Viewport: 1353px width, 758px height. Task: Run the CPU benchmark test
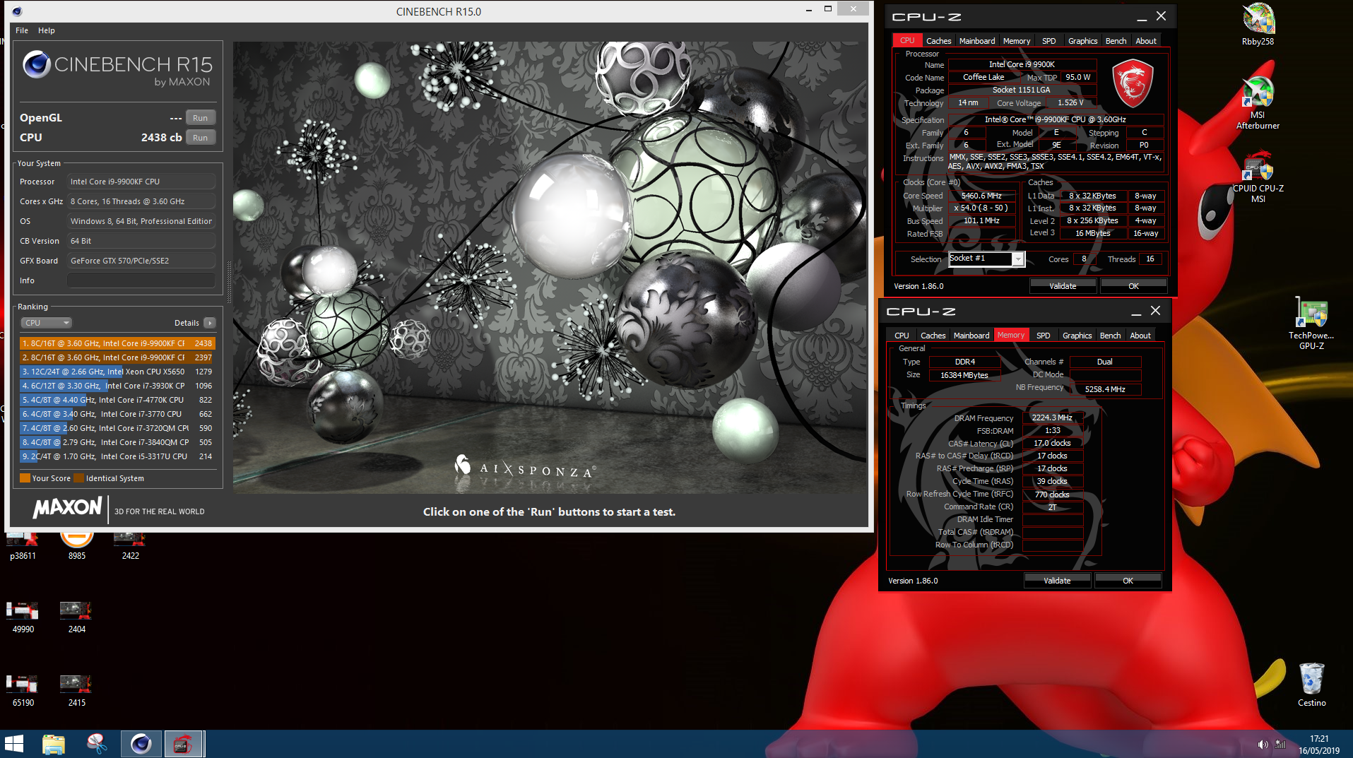point(201,138)
